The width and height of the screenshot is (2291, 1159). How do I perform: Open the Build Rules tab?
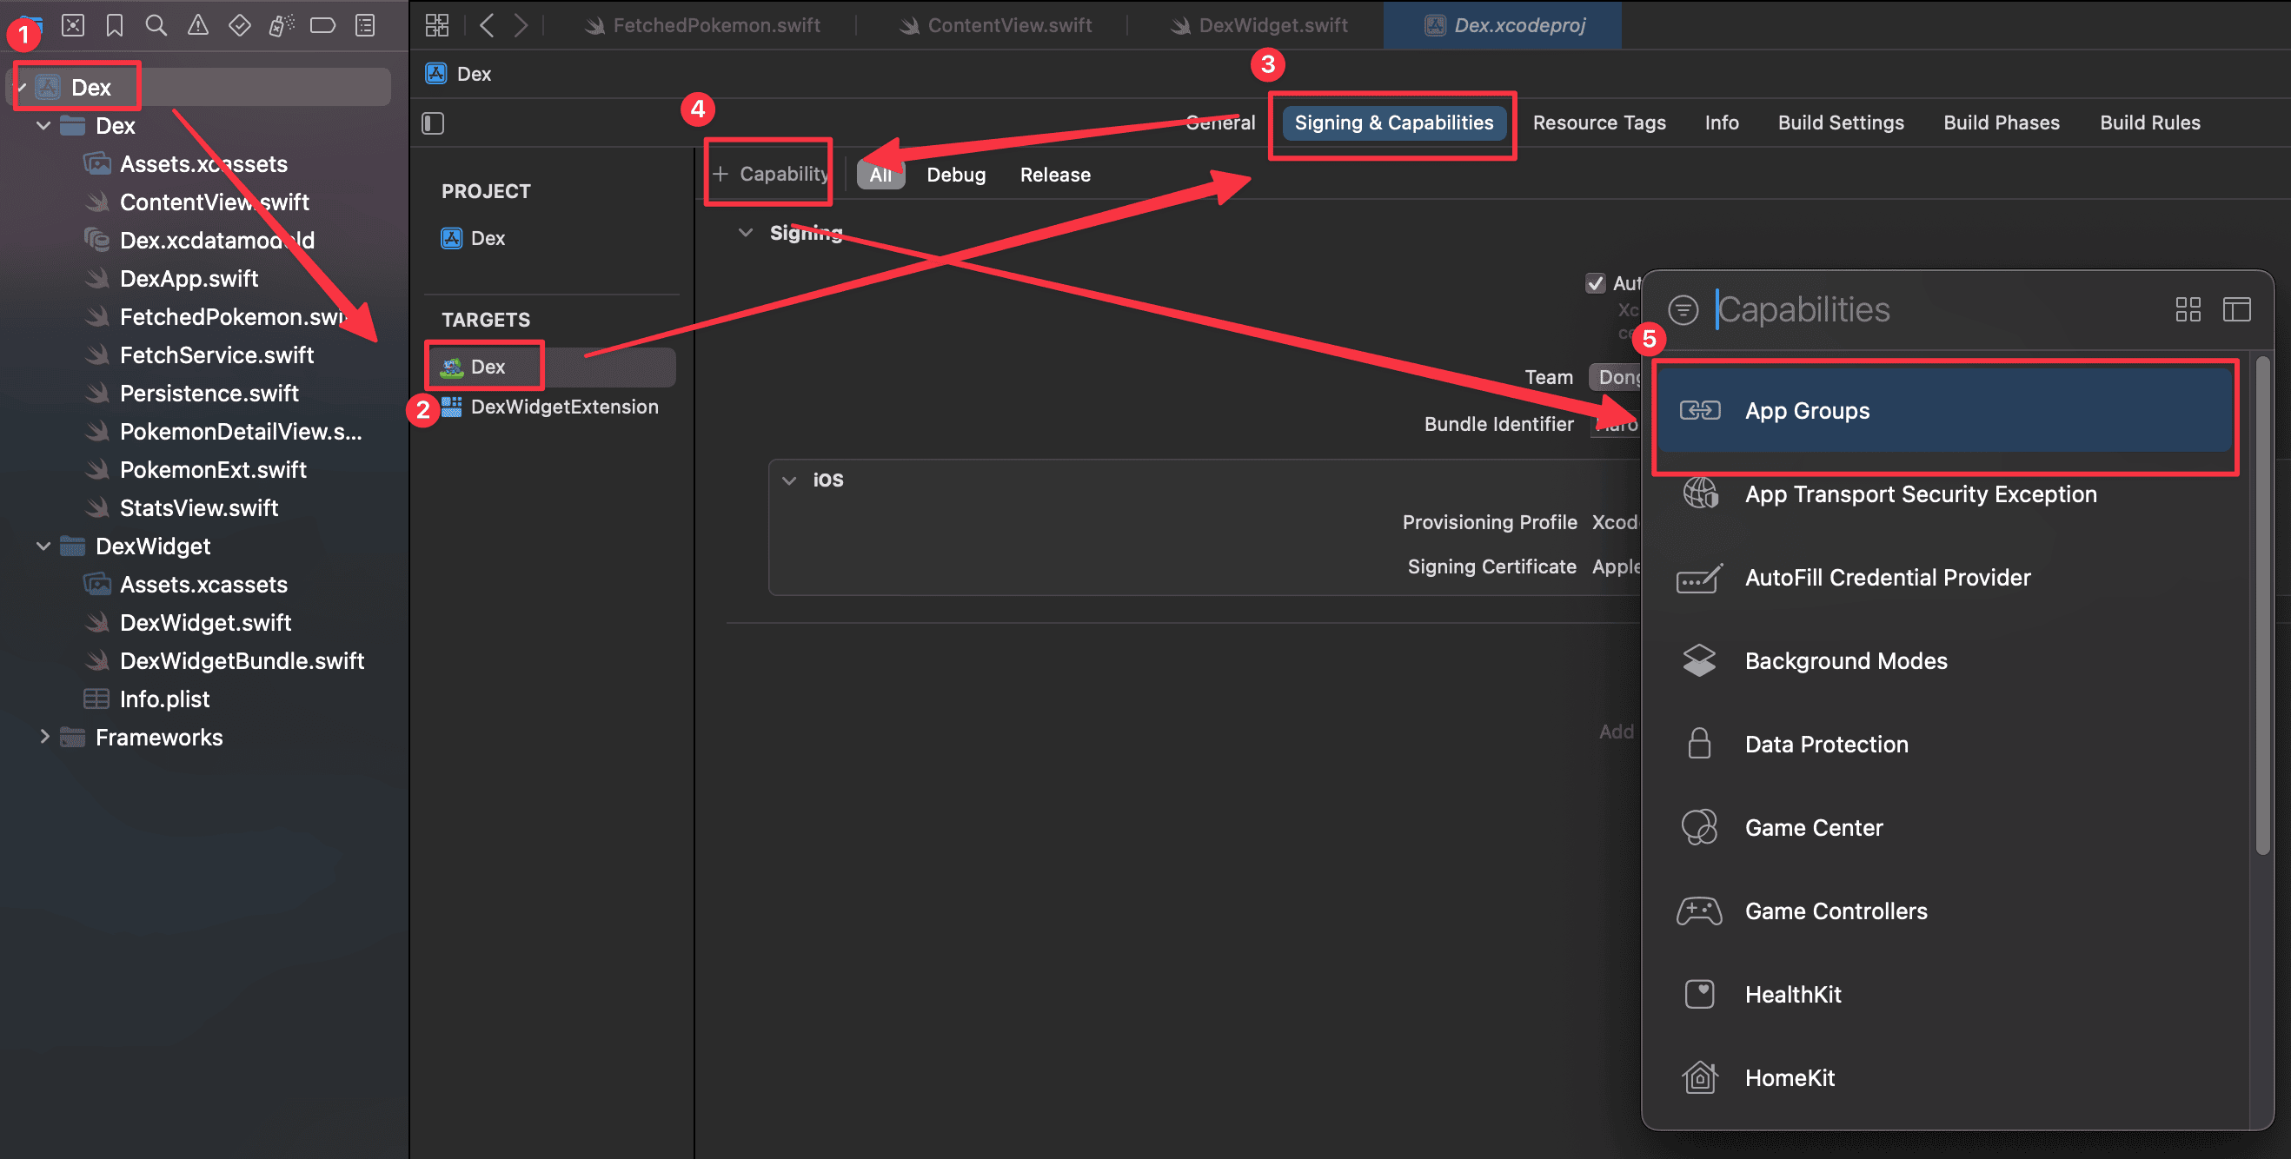[x=2149, y=123]
